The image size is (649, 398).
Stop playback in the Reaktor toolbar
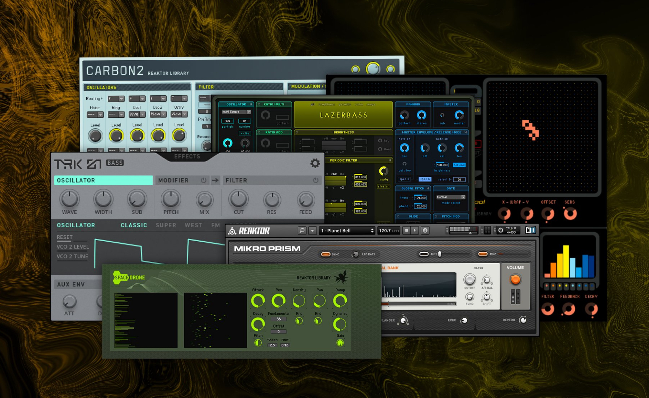[x=406, y=230]
